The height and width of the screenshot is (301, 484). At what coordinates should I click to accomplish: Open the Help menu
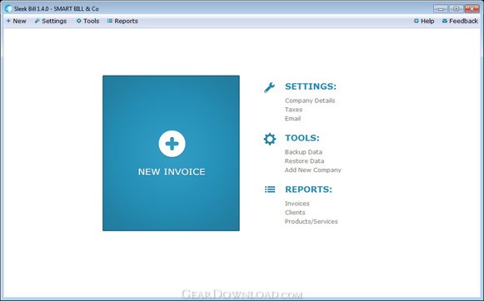click(424, 21)
